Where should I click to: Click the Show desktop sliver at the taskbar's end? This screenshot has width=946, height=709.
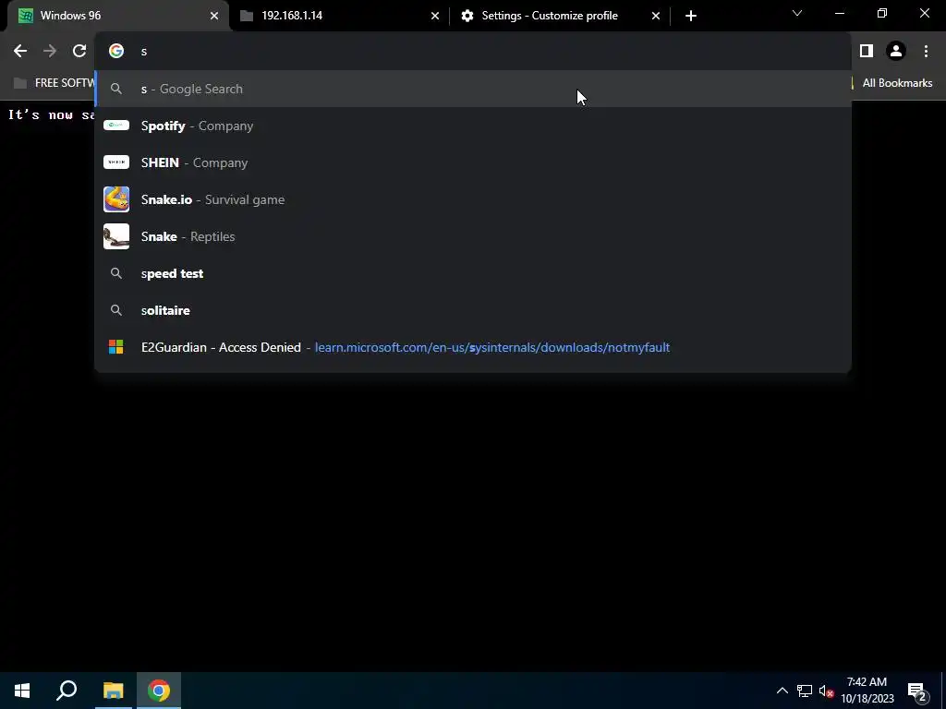click(x=943, y=691)
